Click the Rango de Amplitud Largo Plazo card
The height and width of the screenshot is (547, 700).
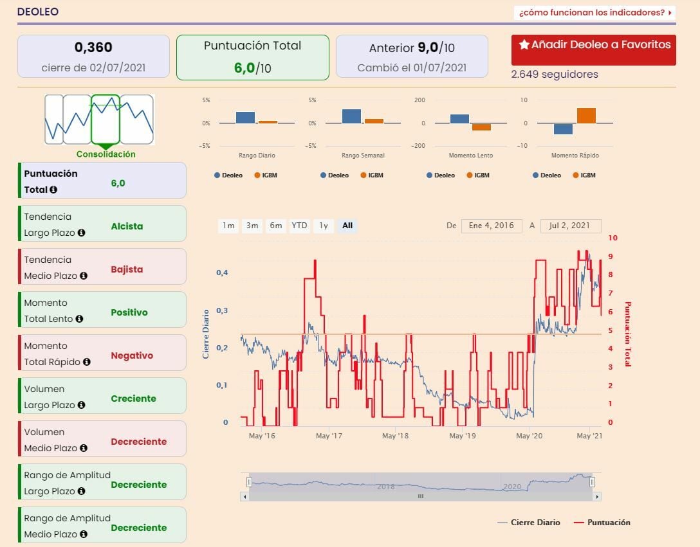(102, 482)
